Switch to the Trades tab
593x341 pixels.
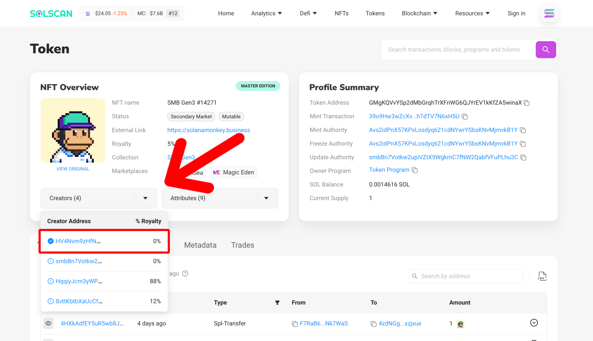pyautogui.click(x=243, y=245)
